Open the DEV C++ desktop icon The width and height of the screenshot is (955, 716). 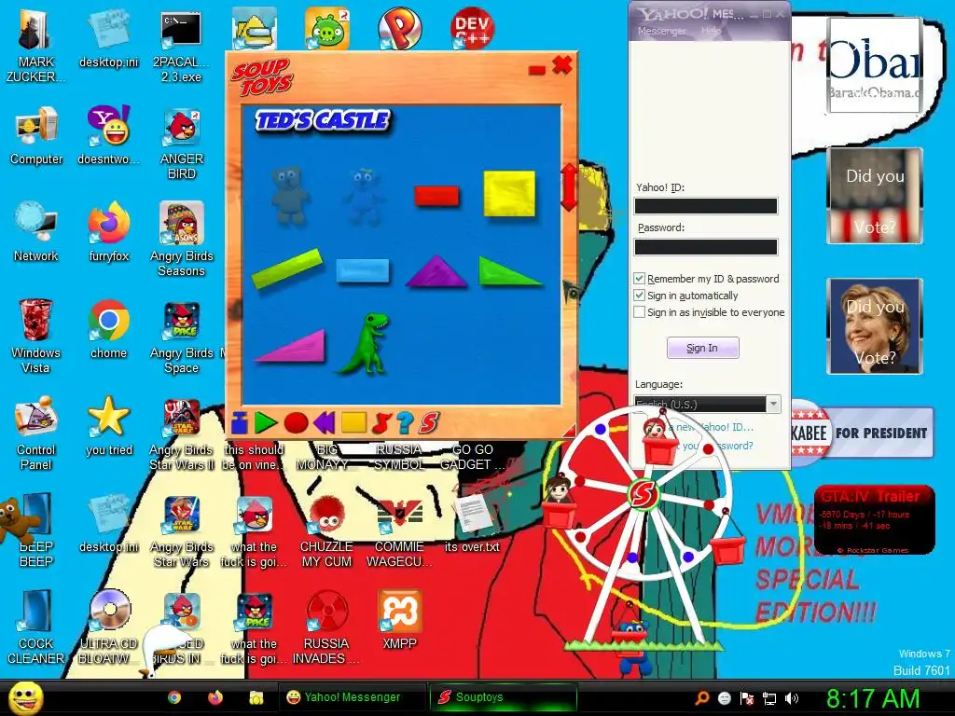click(x=472, y=29)
